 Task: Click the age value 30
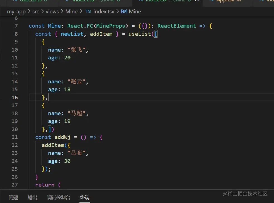click(67, 161)
